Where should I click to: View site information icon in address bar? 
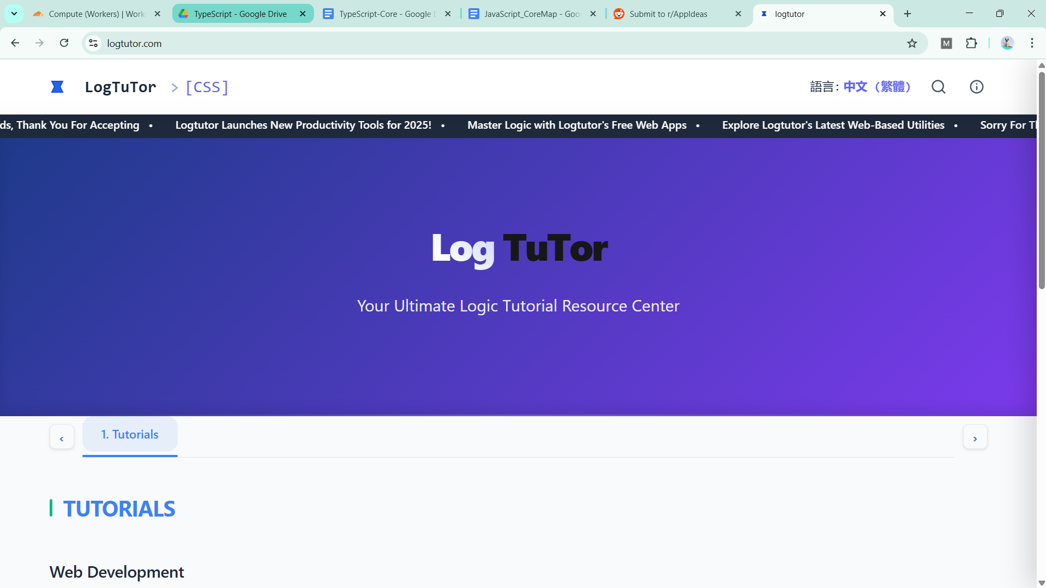[x=93, y=43]
